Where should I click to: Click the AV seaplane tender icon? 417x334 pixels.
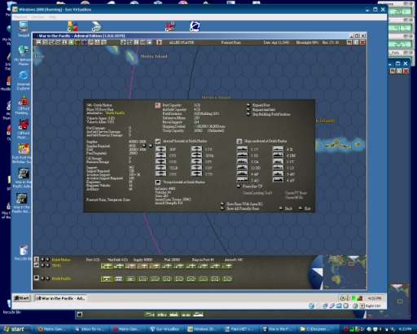278,180
